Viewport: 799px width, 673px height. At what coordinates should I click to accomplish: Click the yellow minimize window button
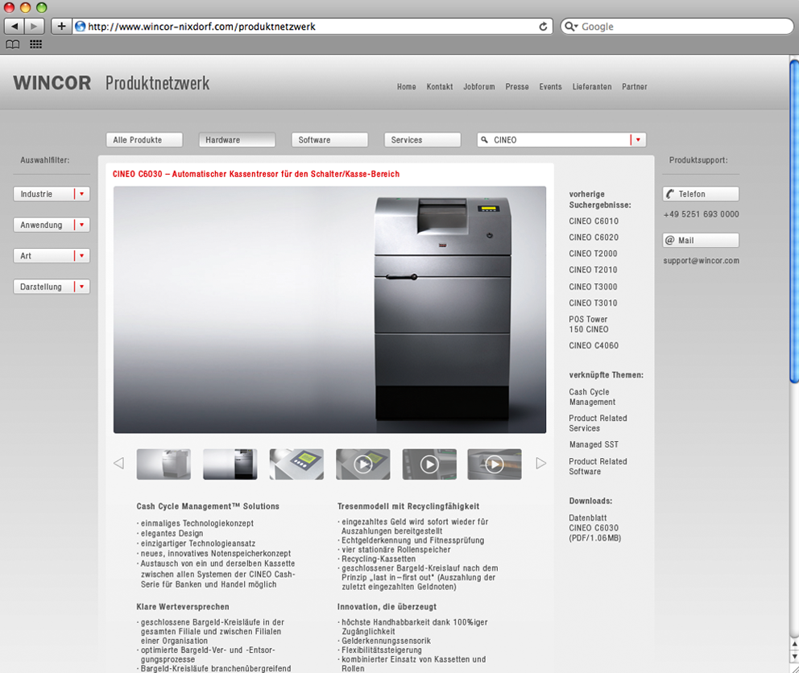[26, 7]
